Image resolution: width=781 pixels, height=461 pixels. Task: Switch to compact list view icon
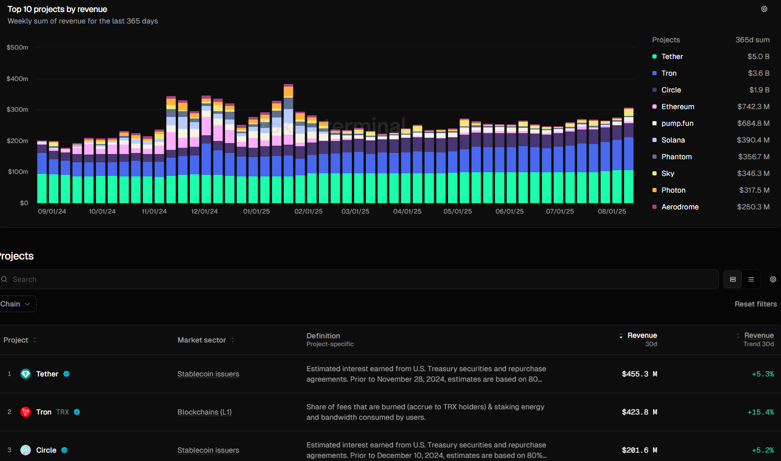751,279
